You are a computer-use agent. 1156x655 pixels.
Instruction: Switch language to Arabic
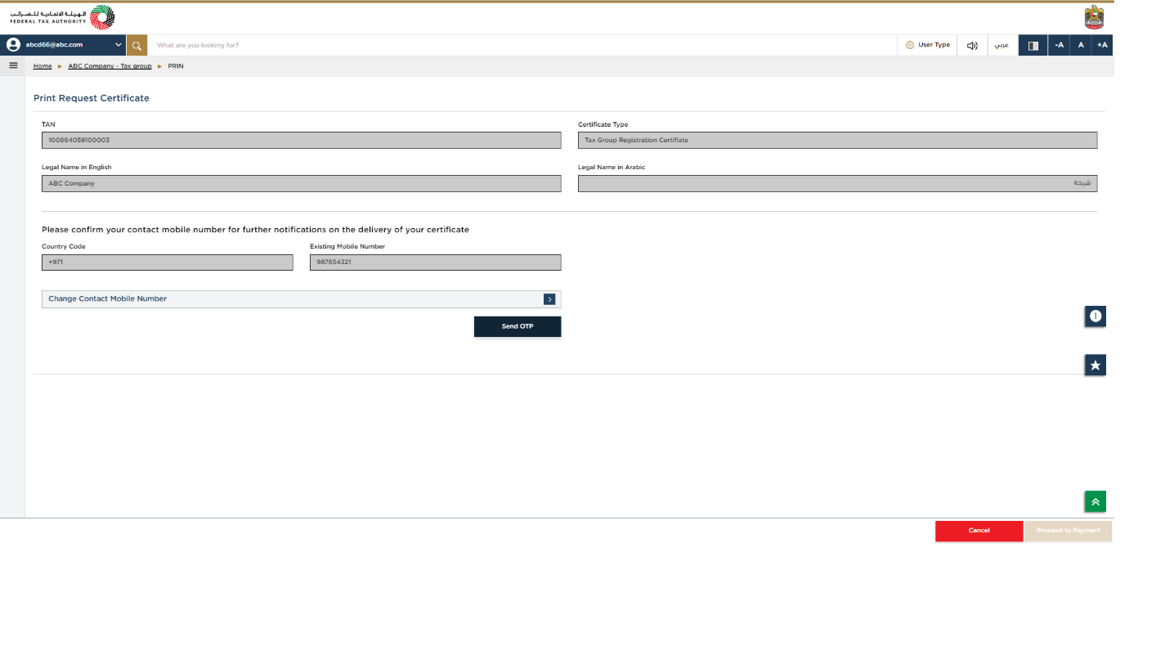(x=1001, y=45)
